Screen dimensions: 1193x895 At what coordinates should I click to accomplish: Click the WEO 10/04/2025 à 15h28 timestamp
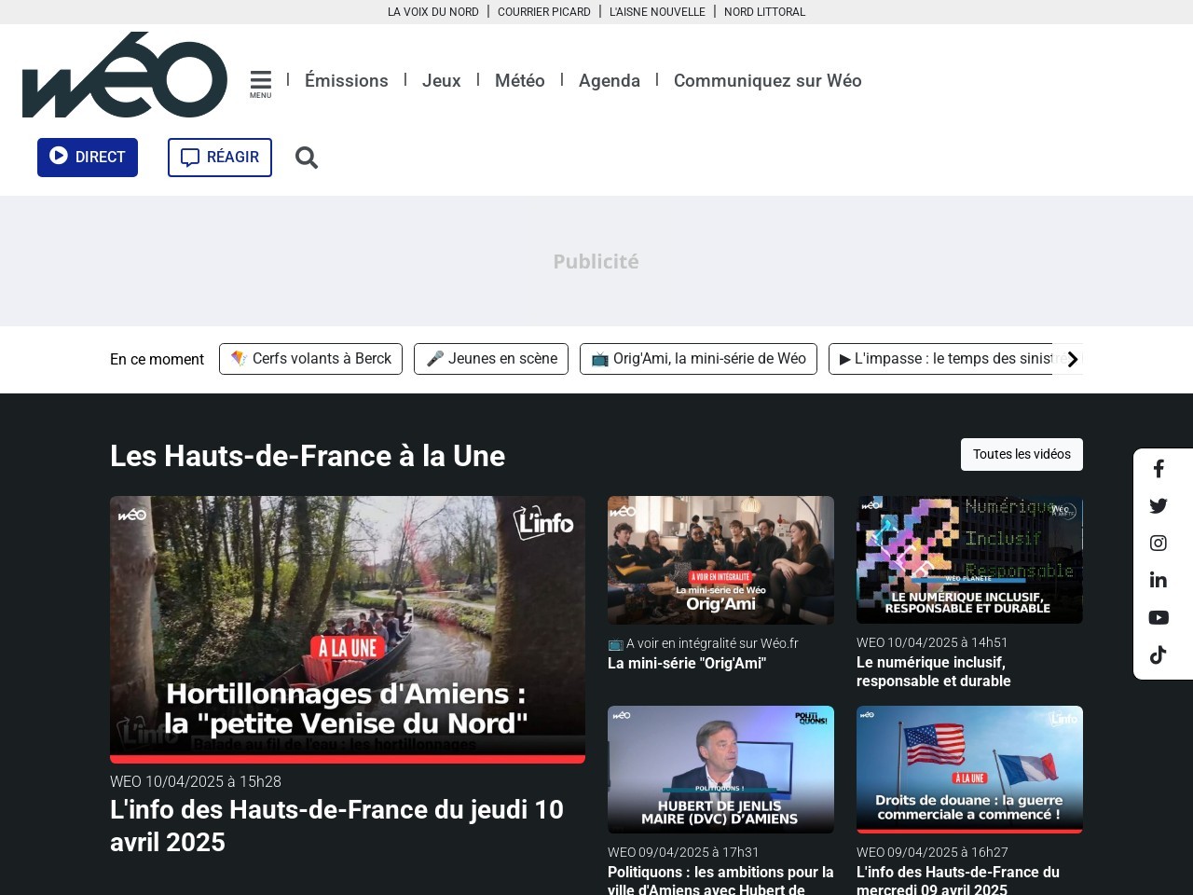[x=196, y=781]
